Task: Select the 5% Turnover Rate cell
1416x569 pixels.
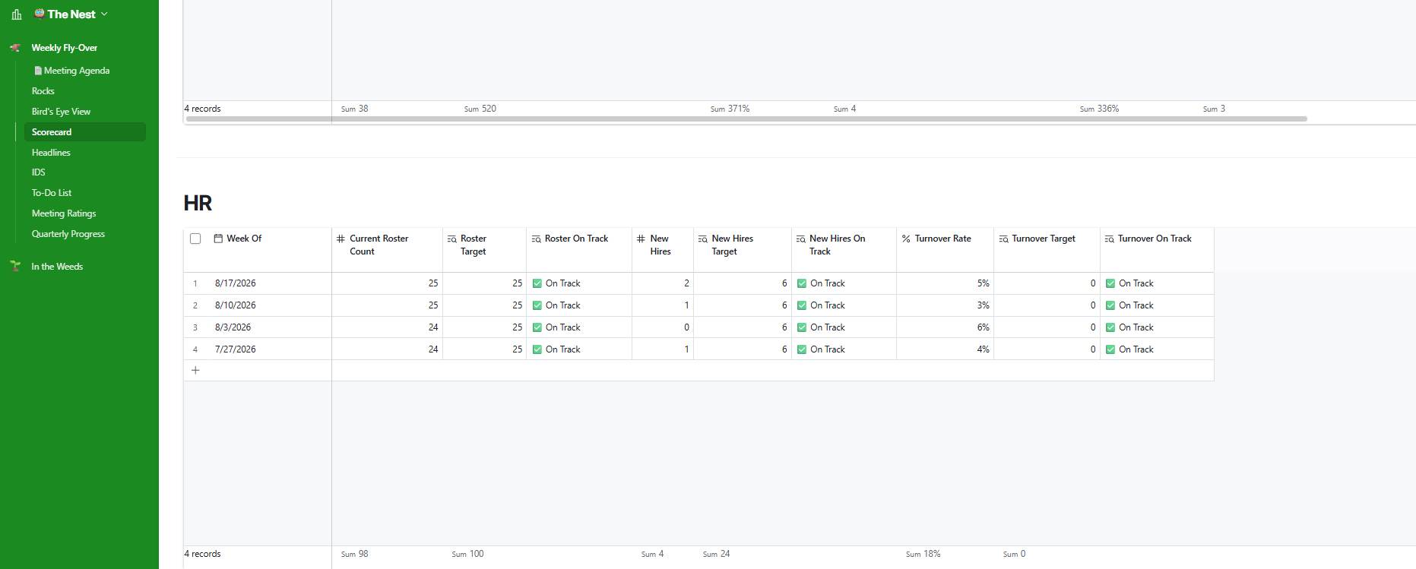Action: pos(945,283)
